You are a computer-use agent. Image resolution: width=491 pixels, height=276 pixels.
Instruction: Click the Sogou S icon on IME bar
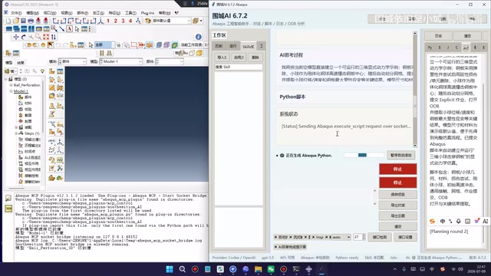click(x=433, y=221)
